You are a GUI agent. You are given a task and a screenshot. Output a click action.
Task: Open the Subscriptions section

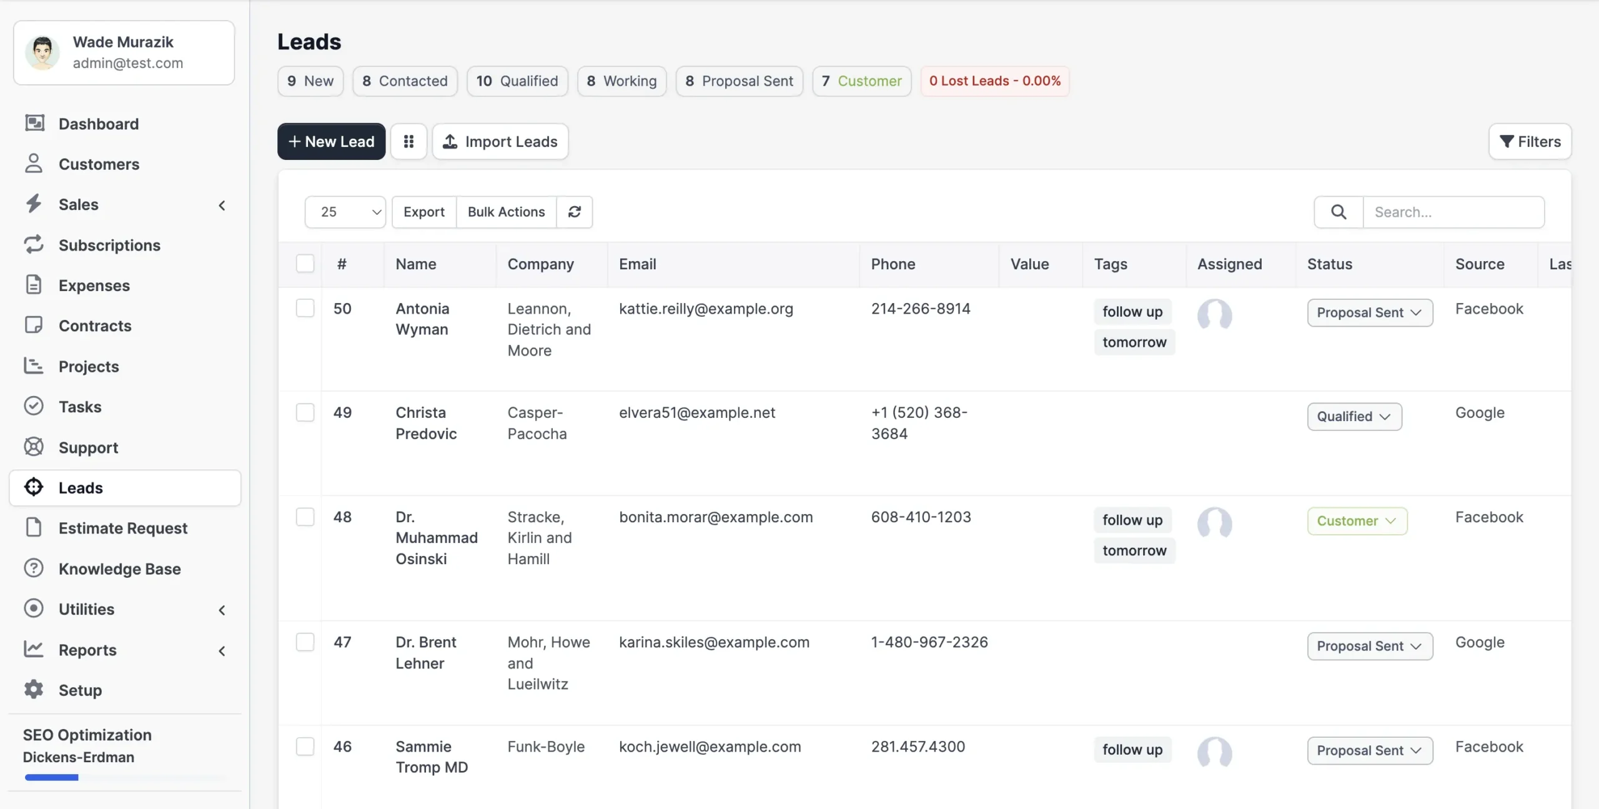(x=110, y=245)
